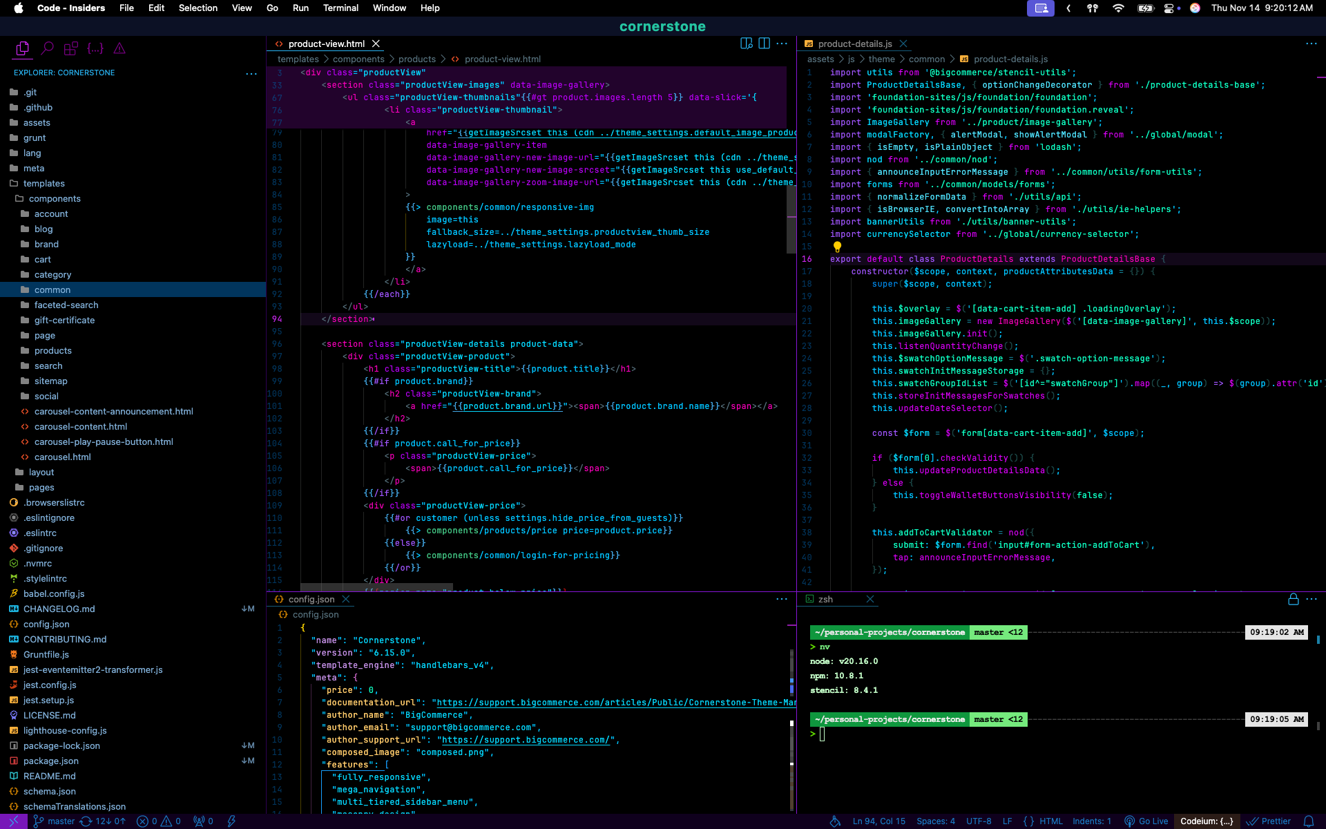Screen dimensions: 1326x829
Task: Click the notifications bell in status bar
Action: [x=1308, y=821]
